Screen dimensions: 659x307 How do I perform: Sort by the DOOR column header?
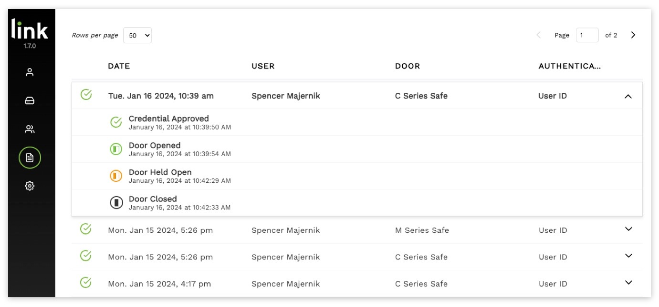coord(408,66)
